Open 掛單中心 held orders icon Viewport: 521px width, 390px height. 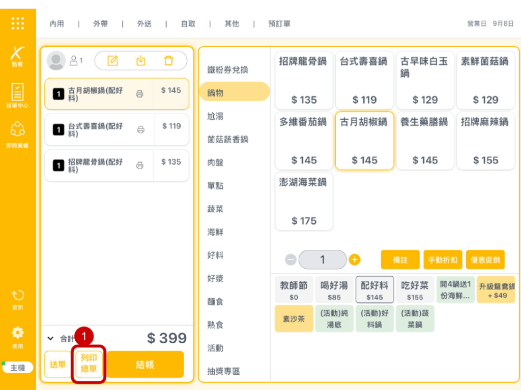(17, 95)
